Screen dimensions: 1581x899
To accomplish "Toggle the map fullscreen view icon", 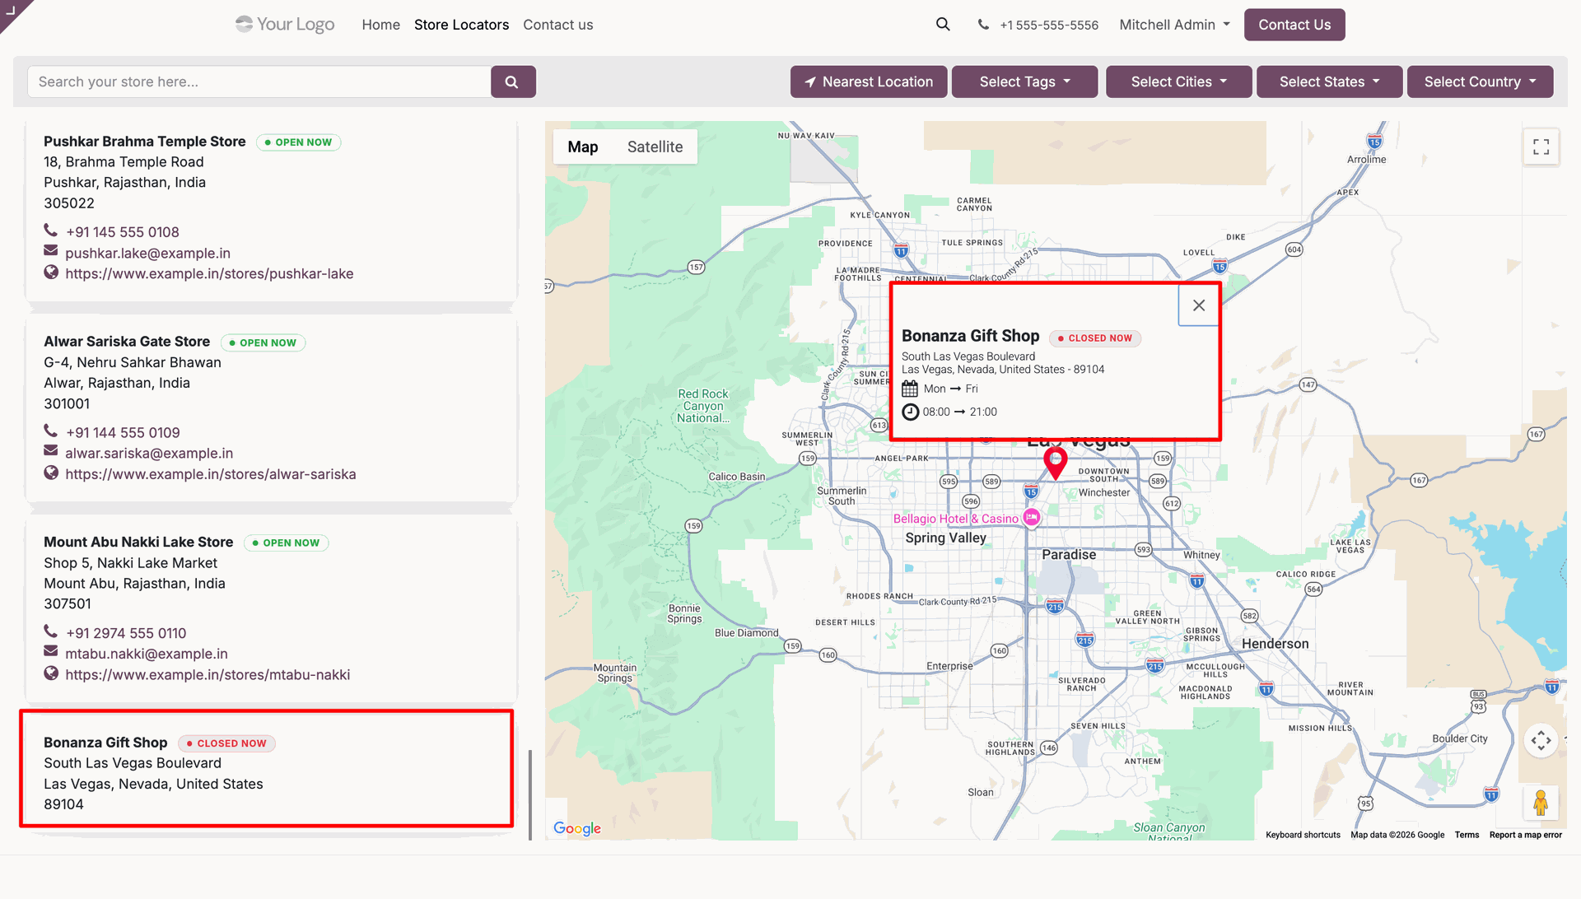I will click(x=1541, y=147).
